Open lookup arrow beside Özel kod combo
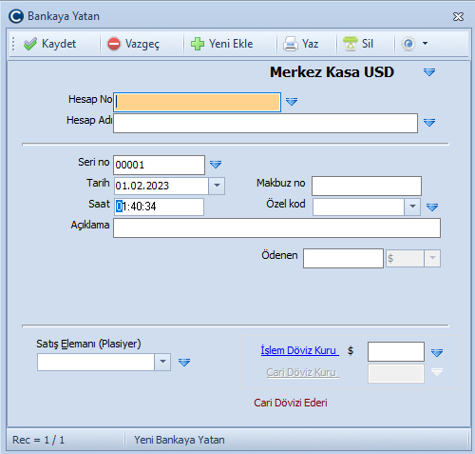The width and height of the screenshot is (475, 454). click(432, 207)
